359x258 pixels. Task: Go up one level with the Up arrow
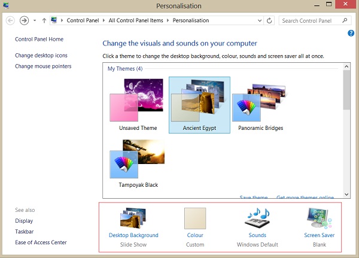[44, 20]
